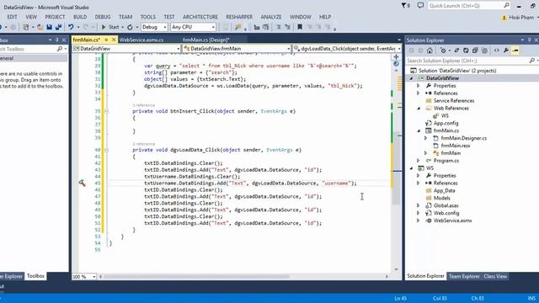Toggle auto-hide pin on Toolbox panel
The width and height of the screenshot is (539, 303).
click(x=56, y=40)
